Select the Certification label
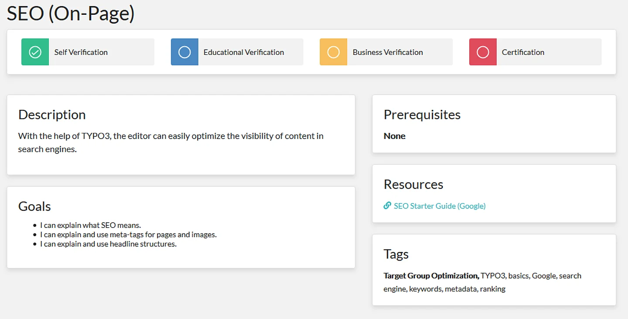The height and width of the screenshot is (319, 628). pos(523,52)
